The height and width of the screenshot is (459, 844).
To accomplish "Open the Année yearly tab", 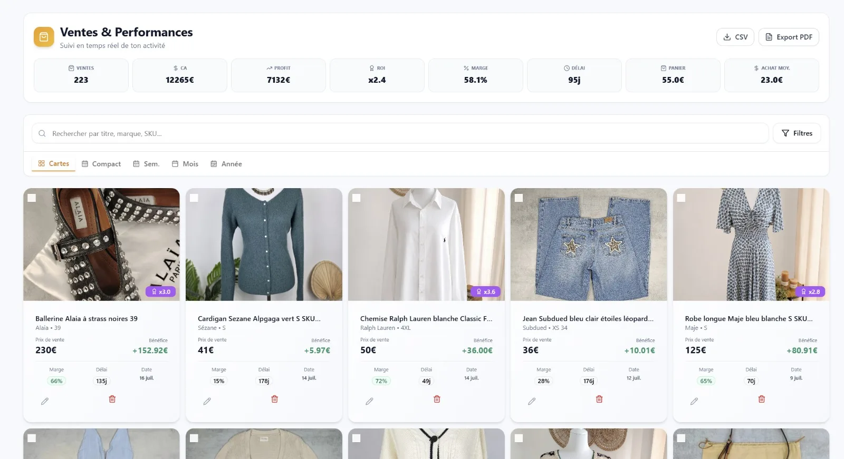I will (x=226, y=164).
